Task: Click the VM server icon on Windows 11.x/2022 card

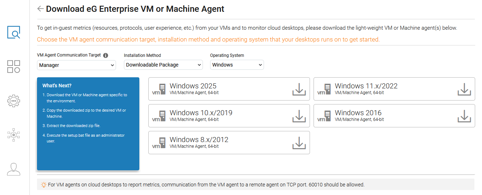Action: coord(324,89)
